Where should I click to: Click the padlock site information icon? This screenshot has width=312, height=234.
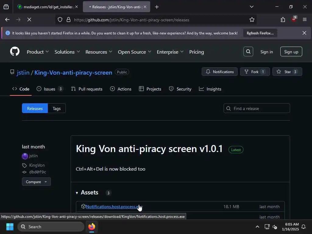pyautogui.click(x=69, y=20)
